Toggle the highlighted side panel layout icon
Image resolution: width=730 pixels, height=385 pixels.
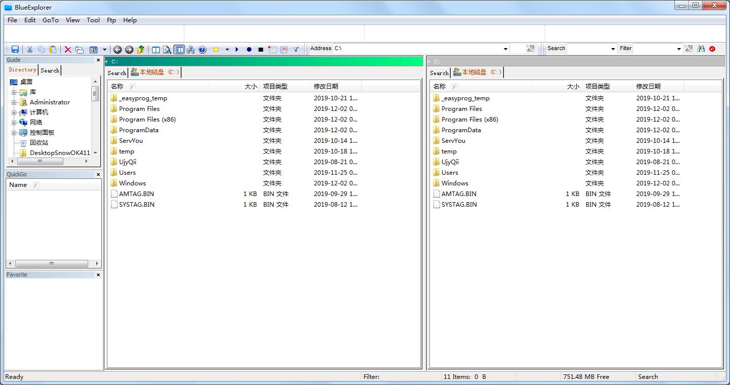pyautogui.click(x=179, y=49)
